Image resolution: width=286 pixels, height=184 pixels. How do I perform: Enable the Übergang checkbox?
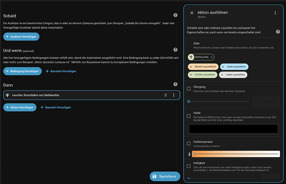[189, 88]
